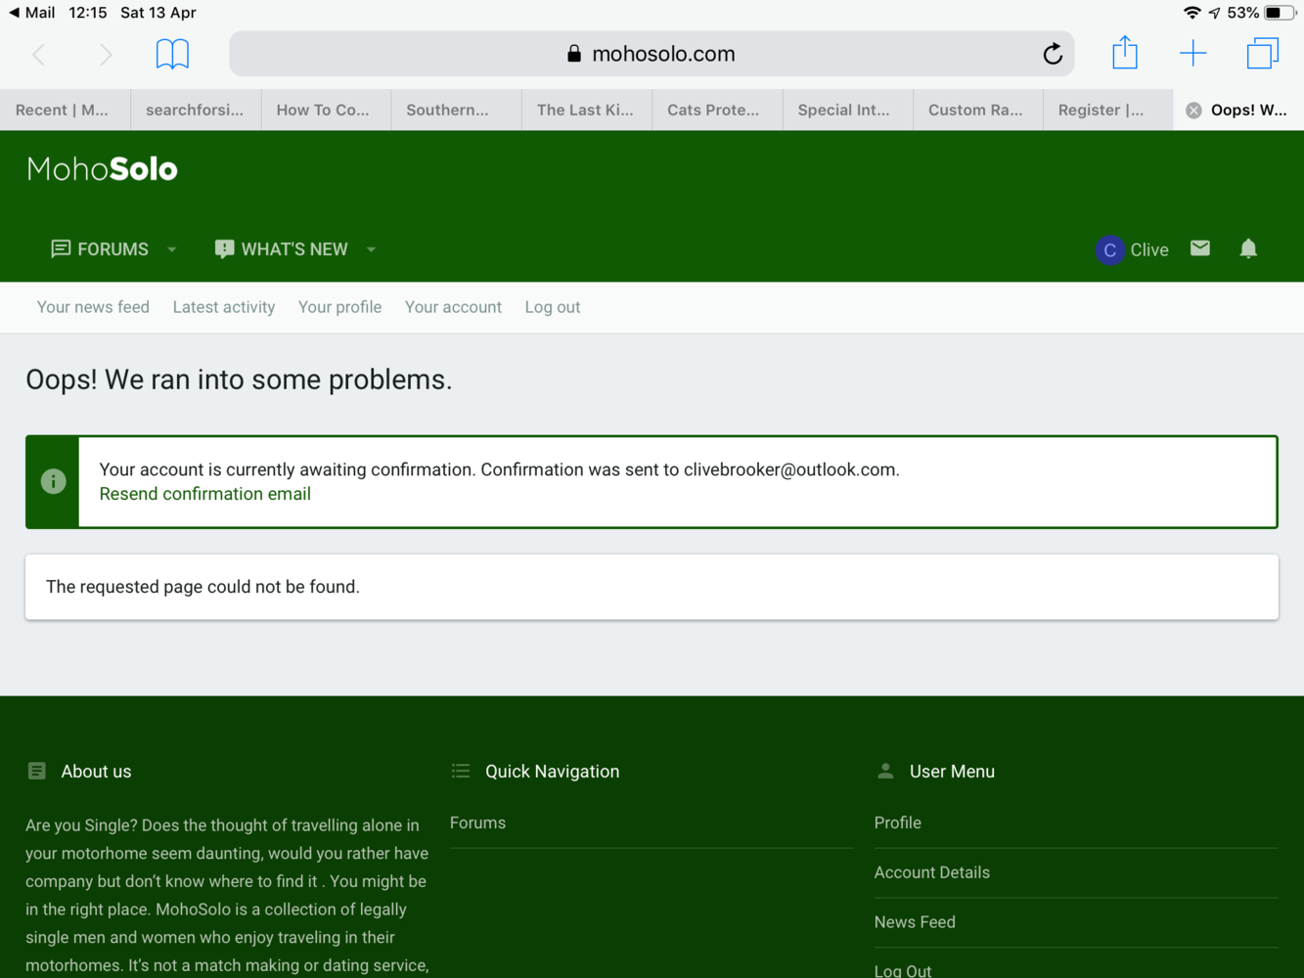Open News Feed in footer User Menu
The width and height of the screenshot is (1304, 978).
point(915,922)
